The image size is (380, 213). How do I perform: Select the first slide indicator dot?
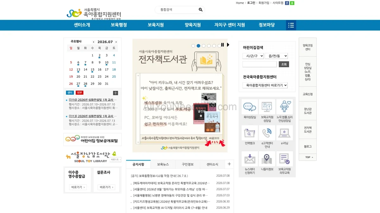pos(193,46)
